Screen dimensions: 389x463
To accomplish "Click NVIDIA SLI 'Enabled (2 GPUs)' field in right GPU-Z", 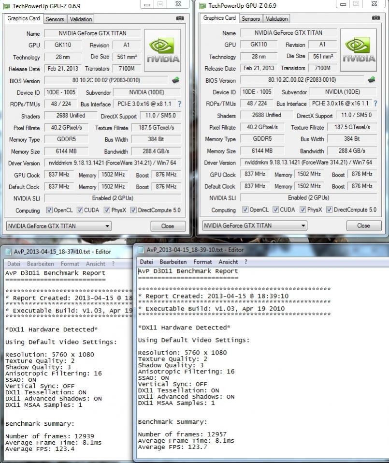I will 308,197.
